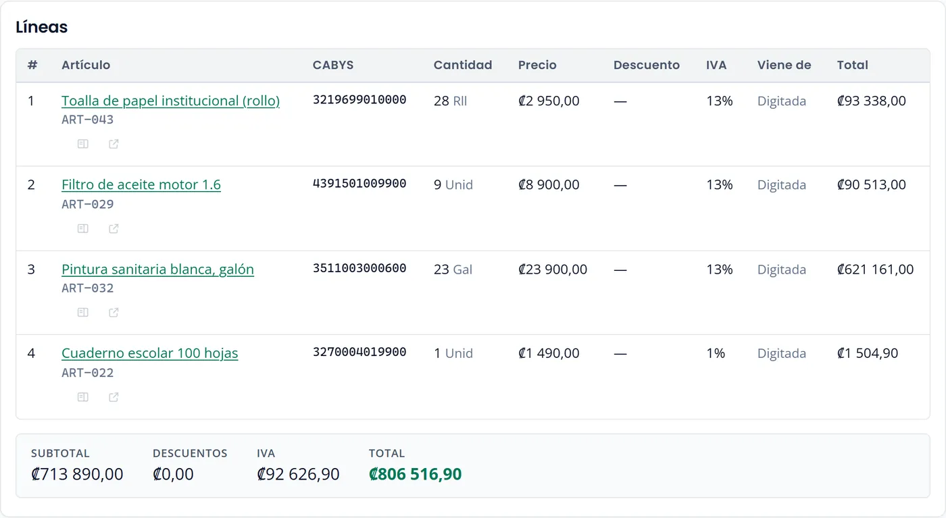This screenshot has width=946, height=518.
Task: Click line total ₡621 161,00
Action: [876, 269]
